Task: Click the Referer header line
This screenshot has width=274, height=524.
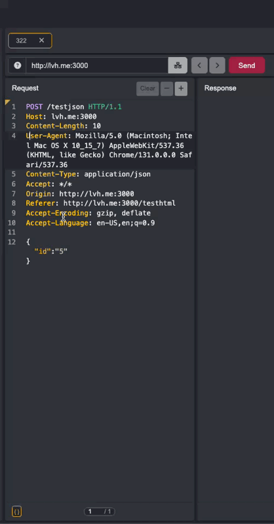Action: point(101,203)
